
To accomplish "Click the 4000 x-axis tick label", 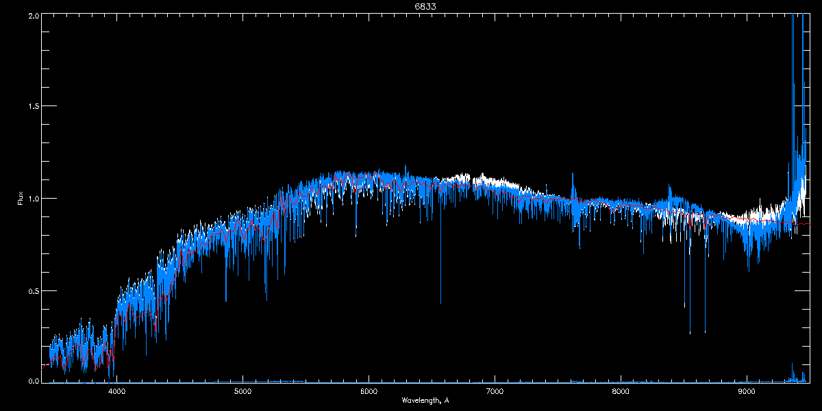I will [117, 392].
